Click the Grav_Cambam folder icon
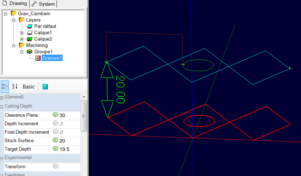The height and width of the screenshot is (176, 301). [13, 13]
